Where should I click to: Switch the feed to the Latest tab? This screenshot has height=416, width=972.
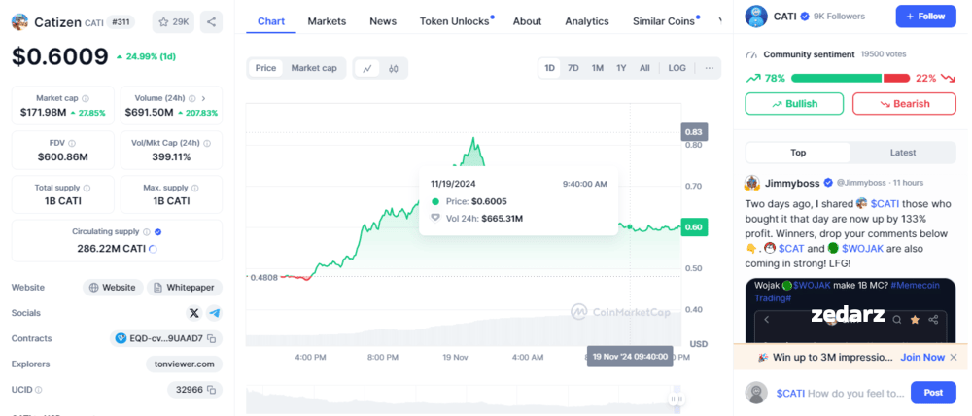point(903,153)
